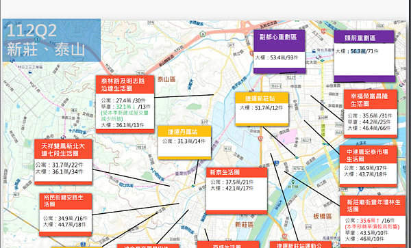Click the value 大樓:46.4萬/66件

[369, 128]
